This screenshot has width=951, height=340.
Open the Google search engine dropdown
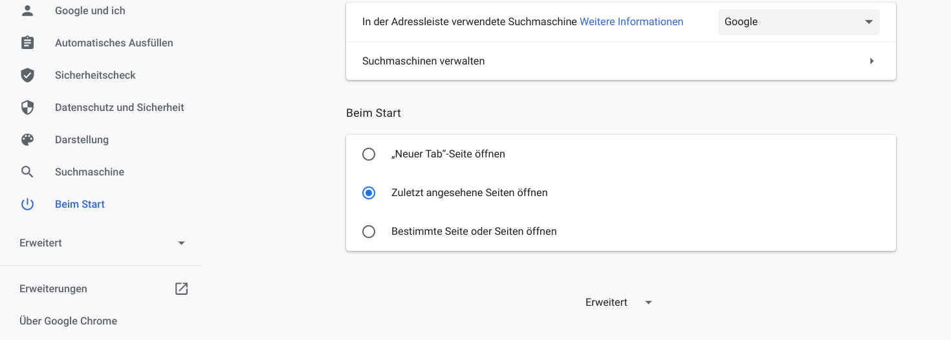799,22
